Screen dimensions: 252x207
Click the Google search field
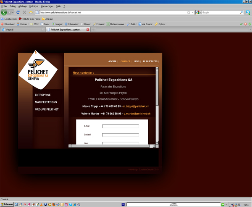pyautogui.click(x=221, y=12)
